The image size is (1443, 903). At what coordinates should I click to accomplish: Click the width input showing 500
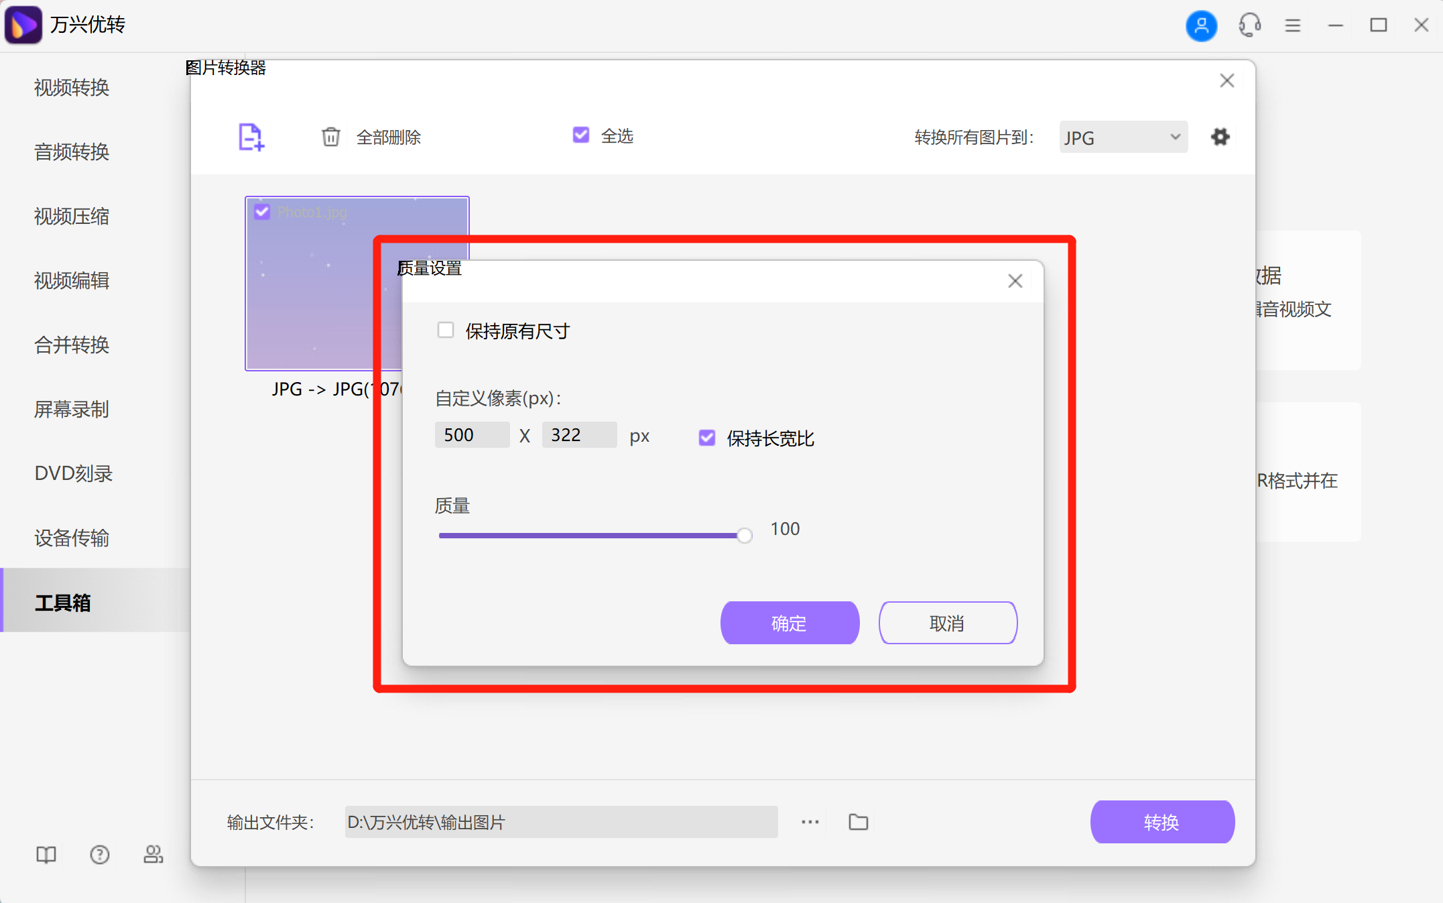coord(472,434)
